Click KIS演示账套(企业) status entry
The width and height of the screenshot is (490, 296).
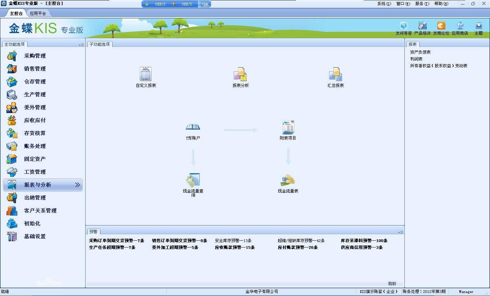tap(379, 292)
